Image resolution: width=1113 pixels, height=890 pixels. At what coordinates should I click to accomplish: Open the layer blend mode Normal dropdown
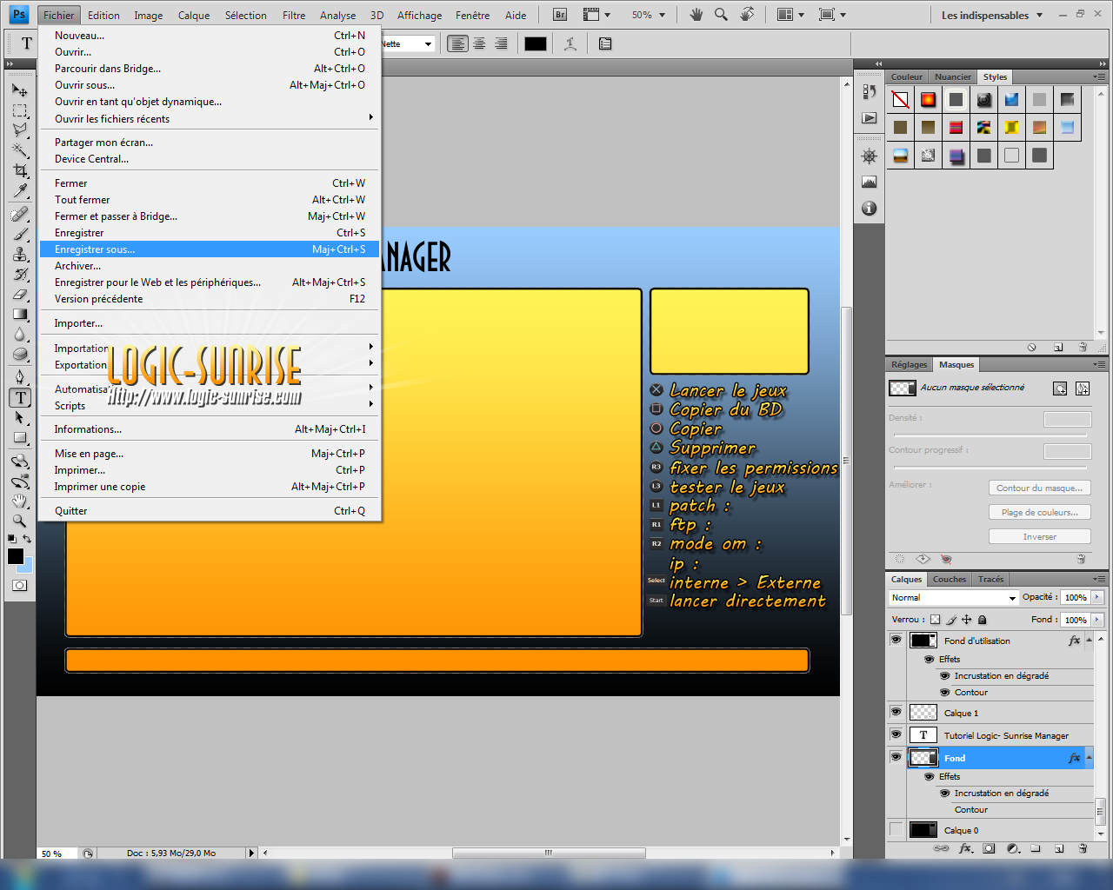(x=953, y=598)
